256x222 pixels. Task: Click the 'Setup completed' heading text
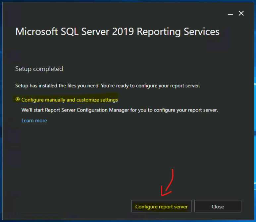pyautogui.click(x=39, y=69)
